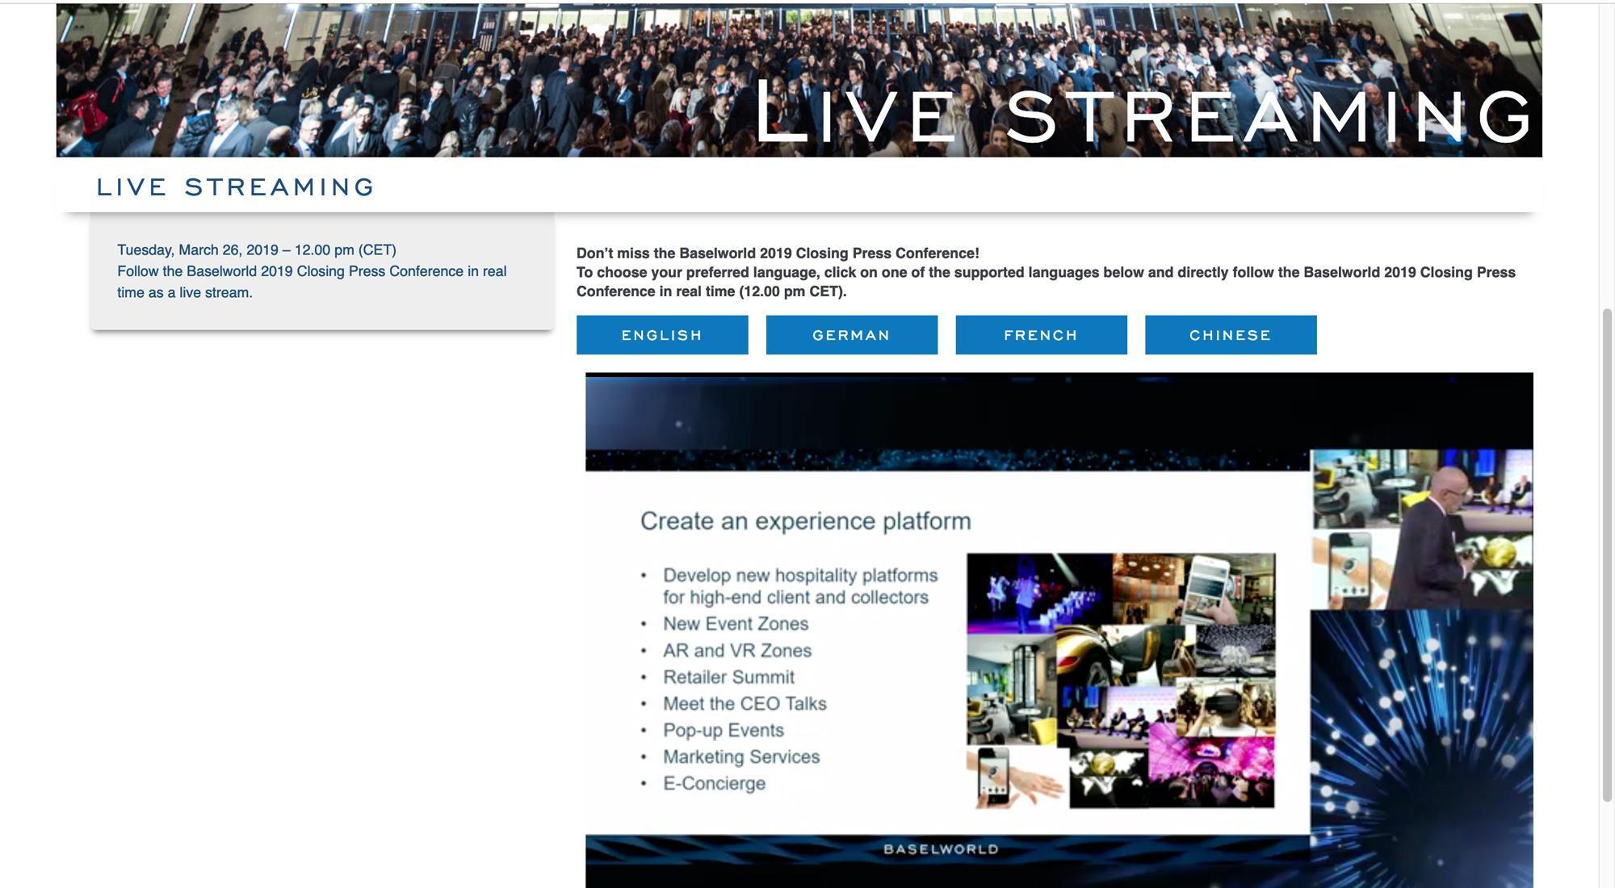1615x888 pixels.
Task: Select the GERMAN language stream button
Action: [x=852, y=335]
